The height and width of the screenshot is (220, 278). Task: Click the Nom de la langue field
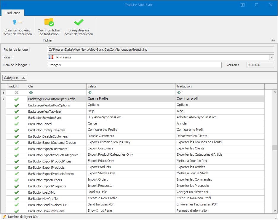coord(134,65)
